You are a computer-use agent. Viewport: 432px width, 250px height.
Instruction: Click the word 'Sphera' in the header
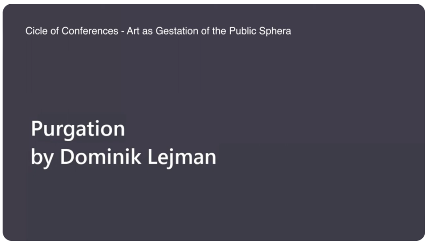pyautogui.click(x=275, y=31)
